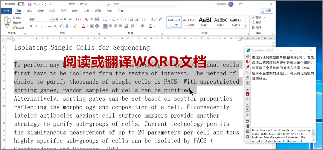Open the font size dropdown (小四)

61,19
